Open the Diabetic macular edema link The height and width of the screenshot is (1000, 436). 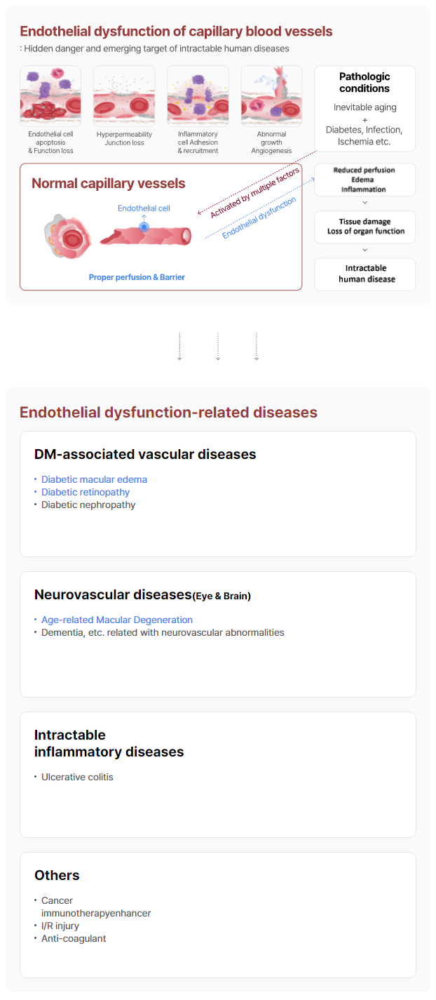click(x=94, y=479)
